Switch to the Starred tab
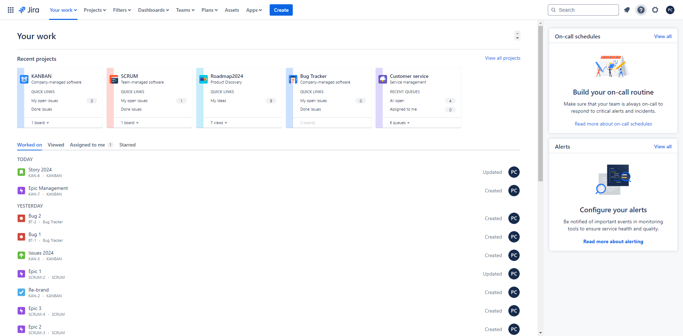This screenshot has width=683, height=336. [x=127, y=145]
